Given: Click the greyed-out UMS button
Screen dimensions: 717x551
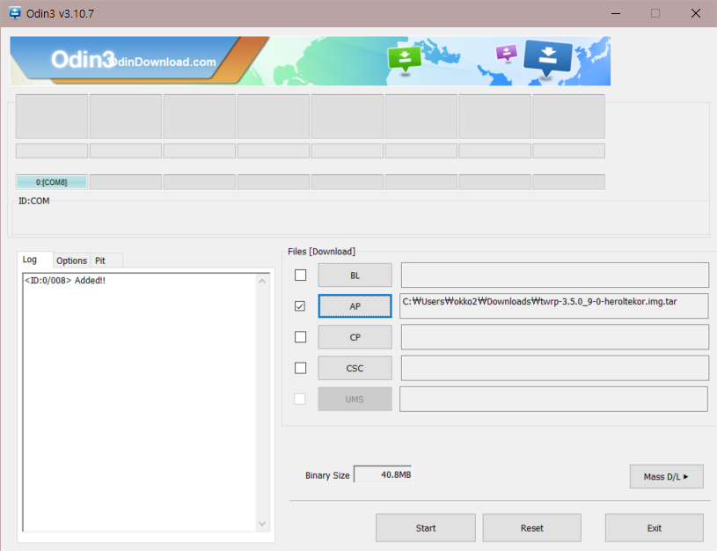Looking at the screenshot, I should pyautogui.click(x=355, y=399).
